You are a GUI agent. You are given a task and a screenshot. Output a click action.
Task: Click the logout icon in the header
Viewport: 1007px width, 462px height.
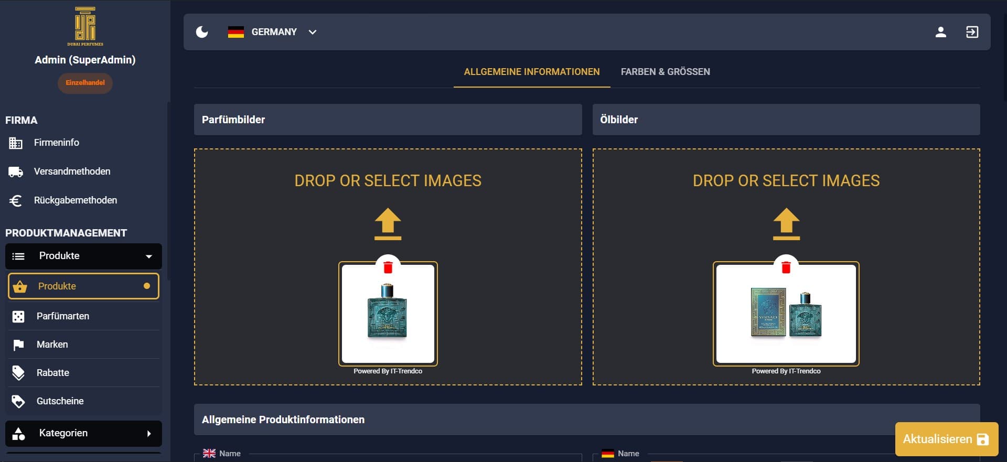[972, 32]
